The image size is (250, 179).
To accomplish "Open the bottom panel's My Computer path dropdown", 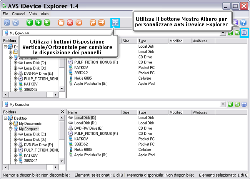I will [223, 104].
